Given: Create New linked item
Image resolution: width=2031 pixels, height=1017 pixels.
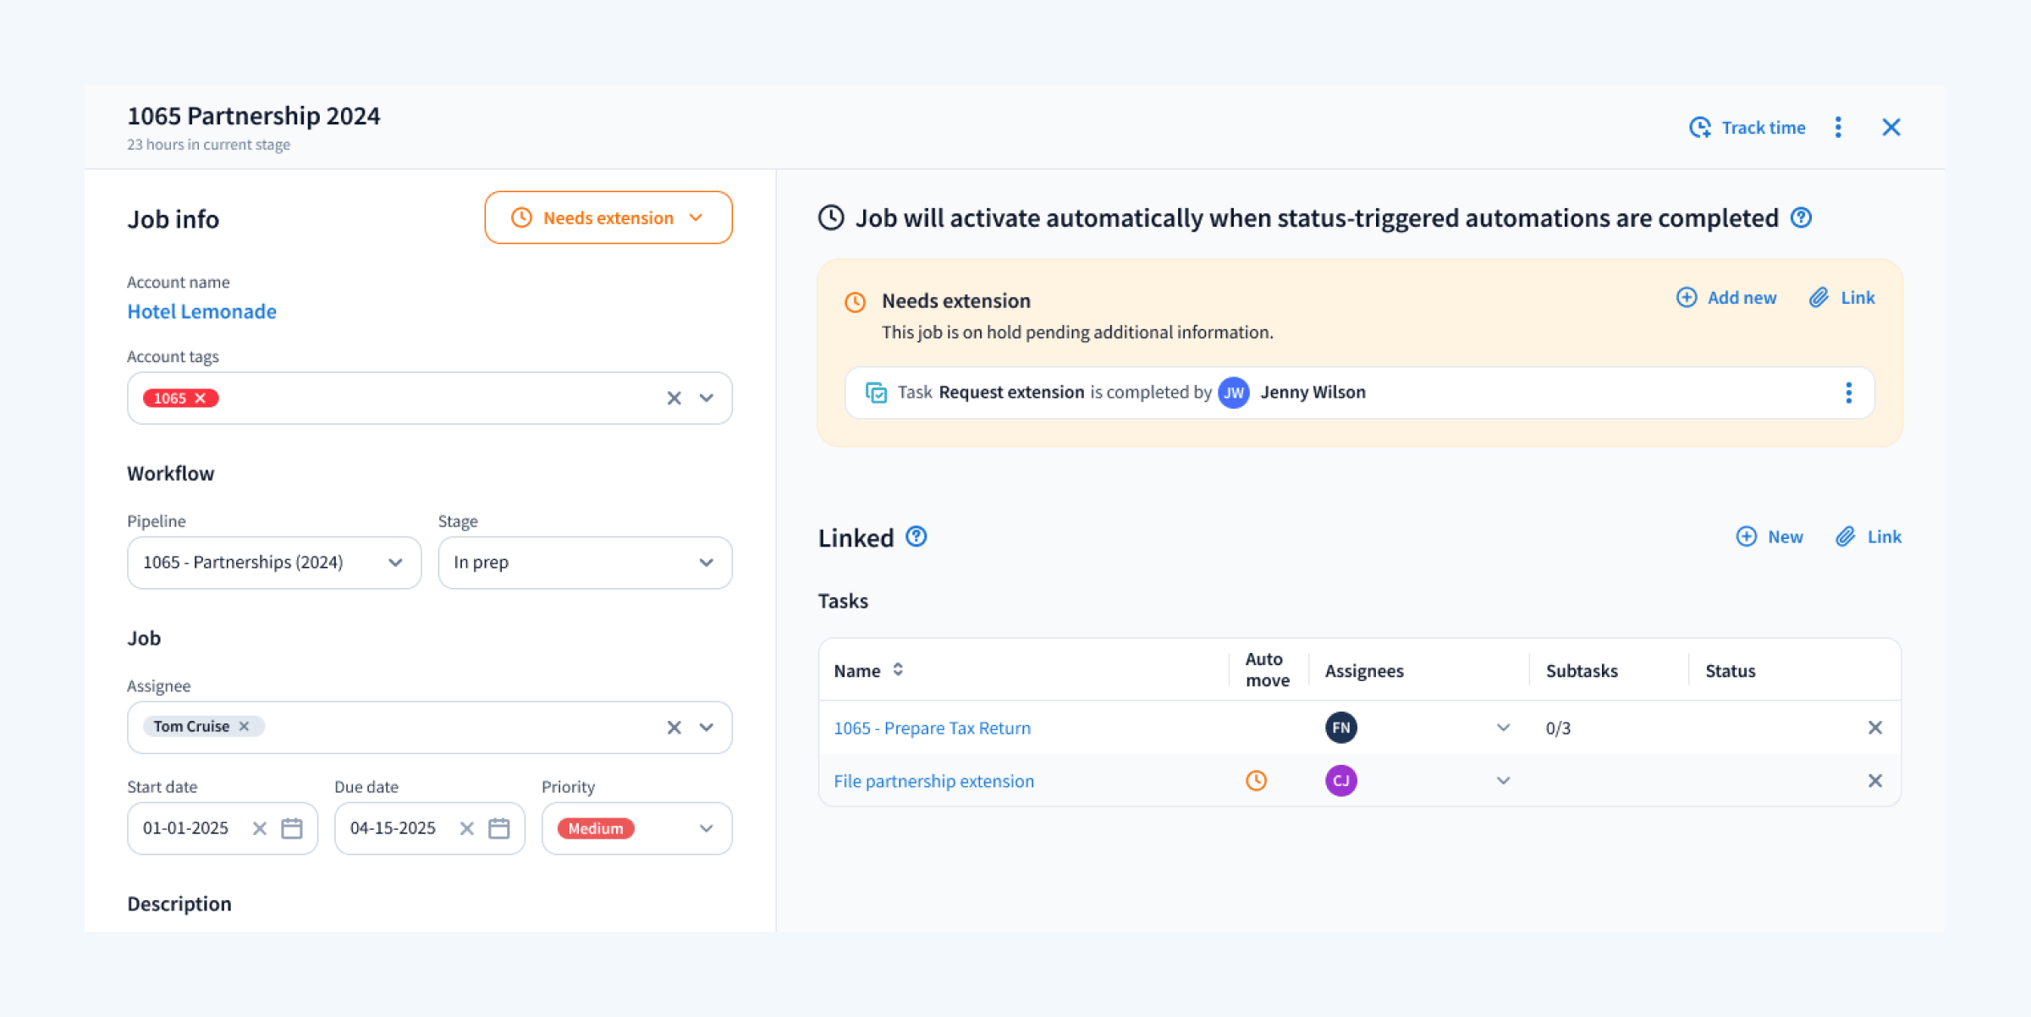Looking at the screenshot, I should (1770, 537).
